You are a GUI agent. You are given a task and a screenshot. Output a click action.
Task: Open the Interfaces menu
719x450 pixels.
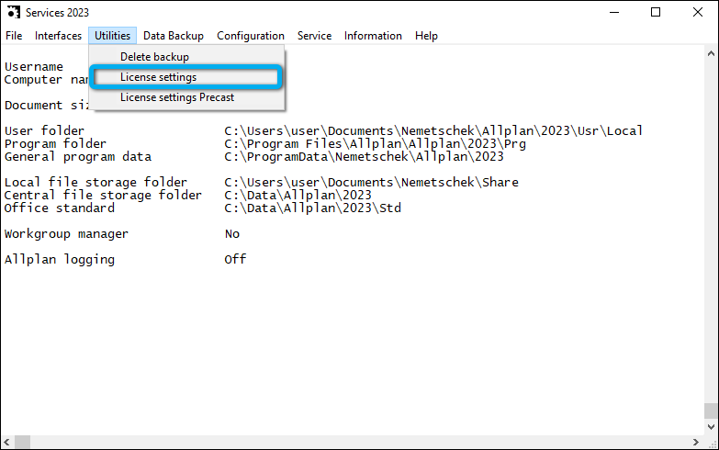(58, 36)
